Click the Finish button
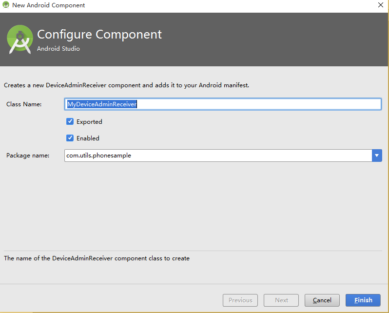 pyautogui.click(x=363, y=300)
